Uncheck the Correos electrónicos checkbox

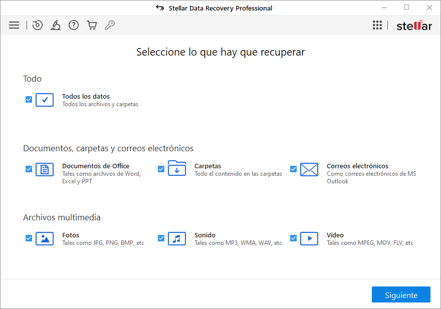294,169
